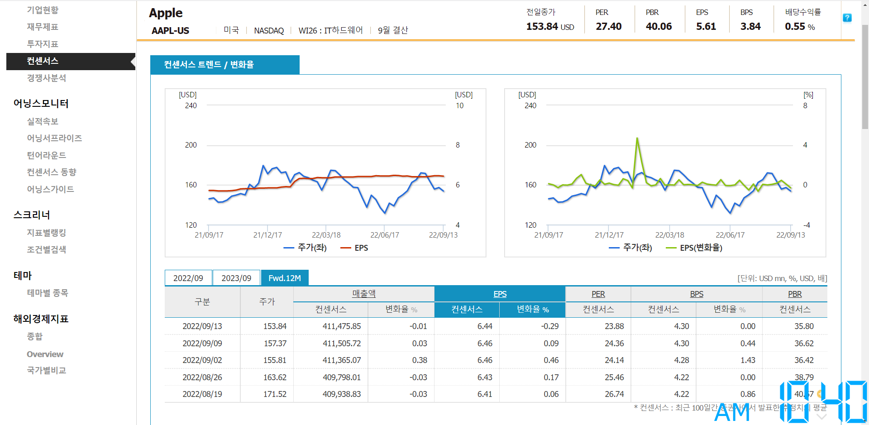Select the 컨센서스 sidebar item
The image size is (869, 425).
pos(71,61)
